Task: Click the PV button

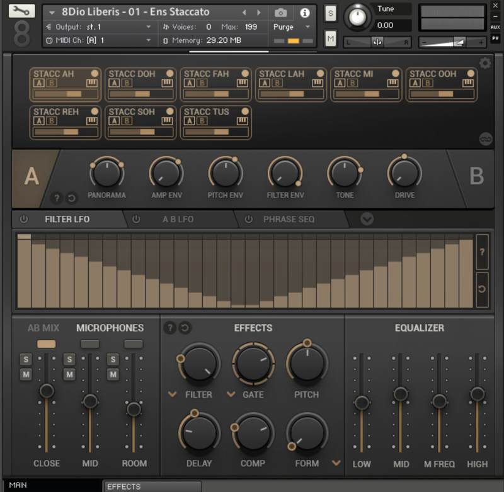Action: click(495, 38)
